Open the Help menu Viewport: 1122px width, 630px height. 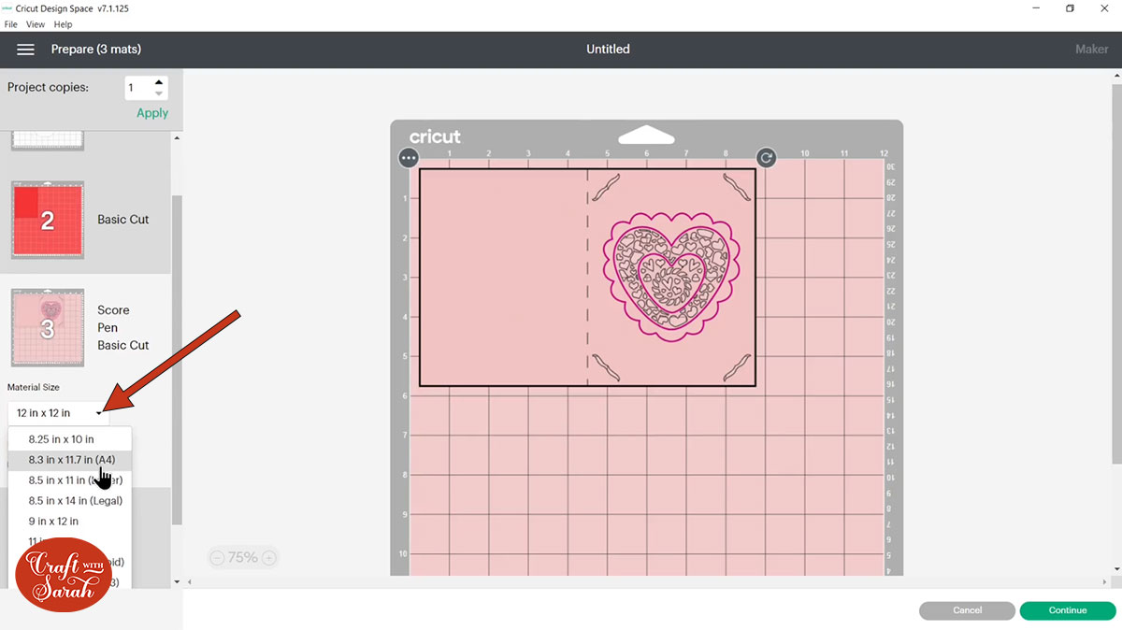tap(63, 24)
